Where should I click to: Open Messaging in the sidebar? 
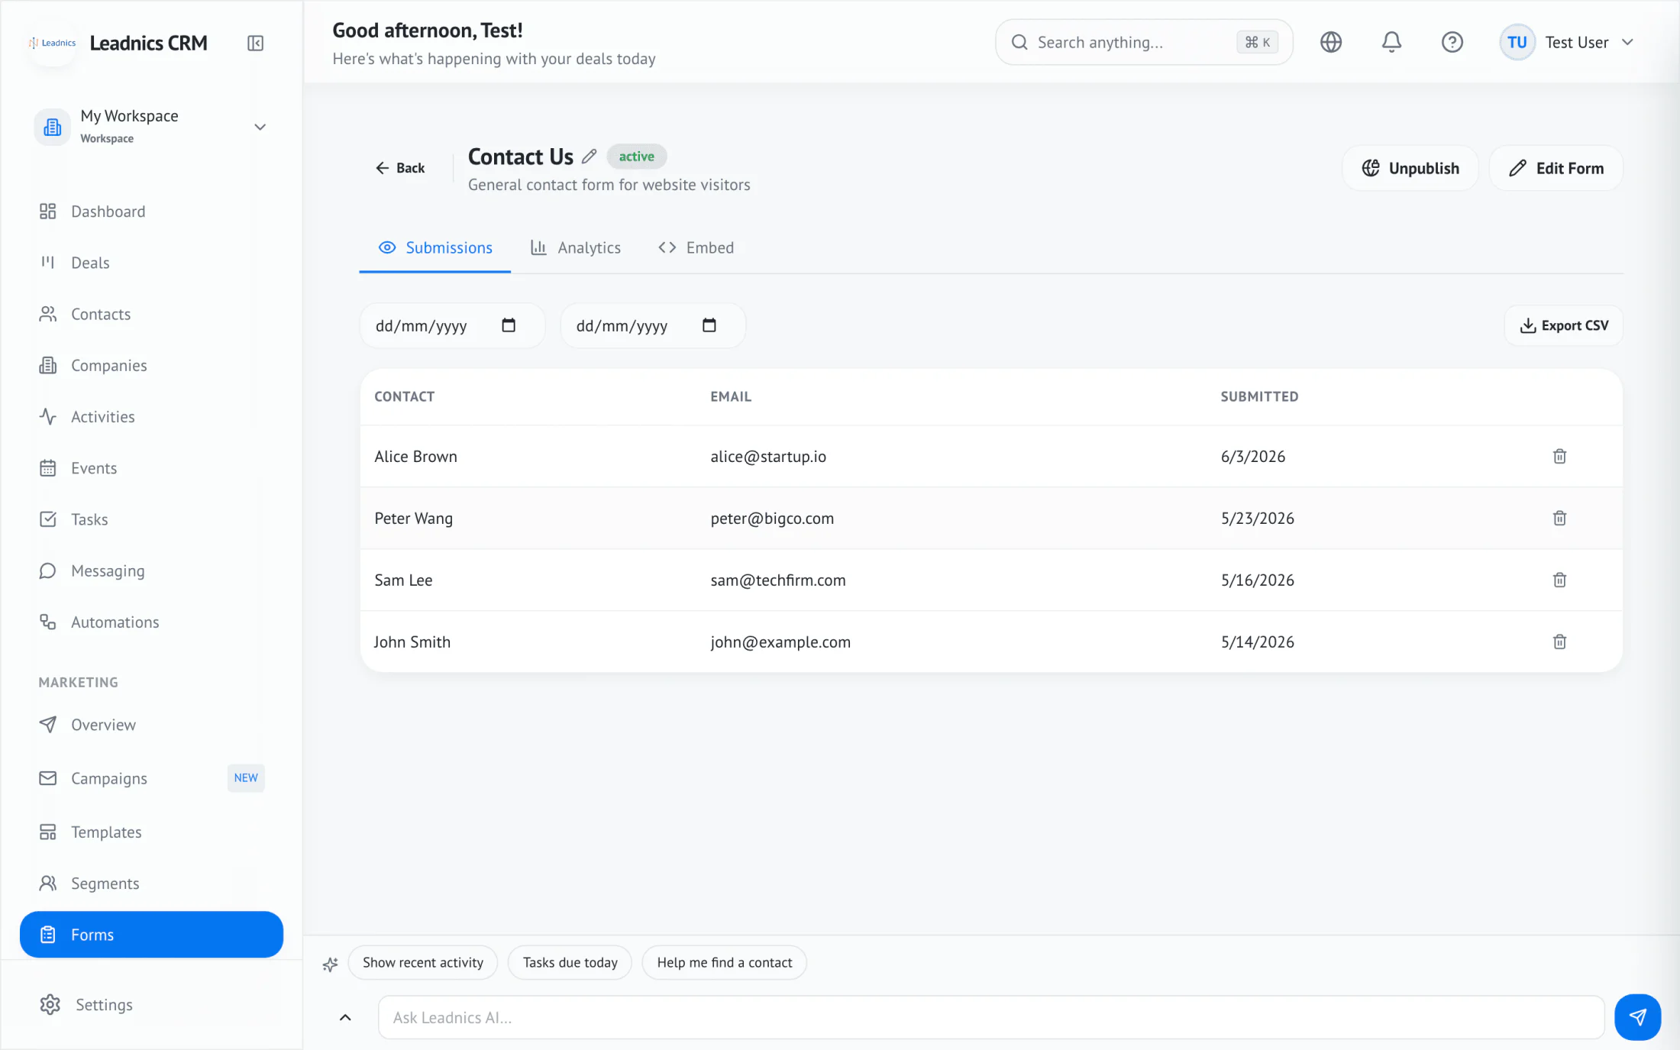(151, 570)
